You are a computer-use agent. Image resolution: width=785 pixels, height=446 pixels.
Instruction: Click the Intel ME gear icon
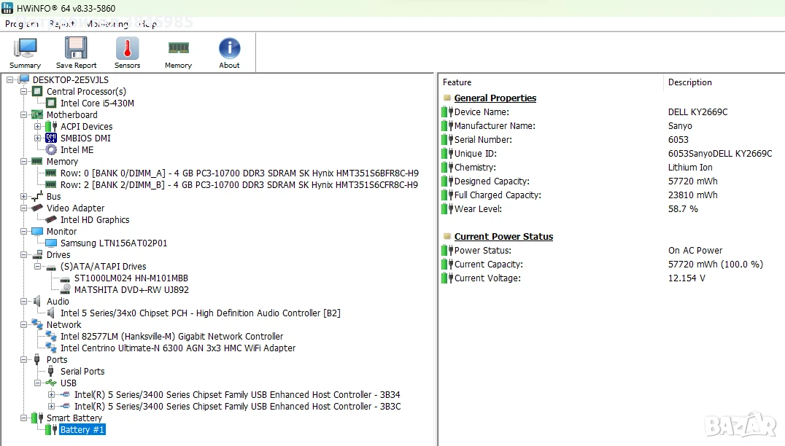click(51, 149)
